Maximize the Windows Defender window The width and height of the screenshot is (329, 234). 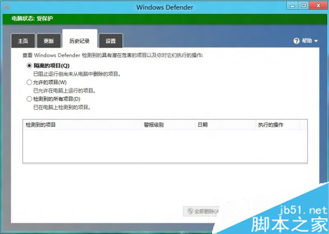click(x=303, y=6)
